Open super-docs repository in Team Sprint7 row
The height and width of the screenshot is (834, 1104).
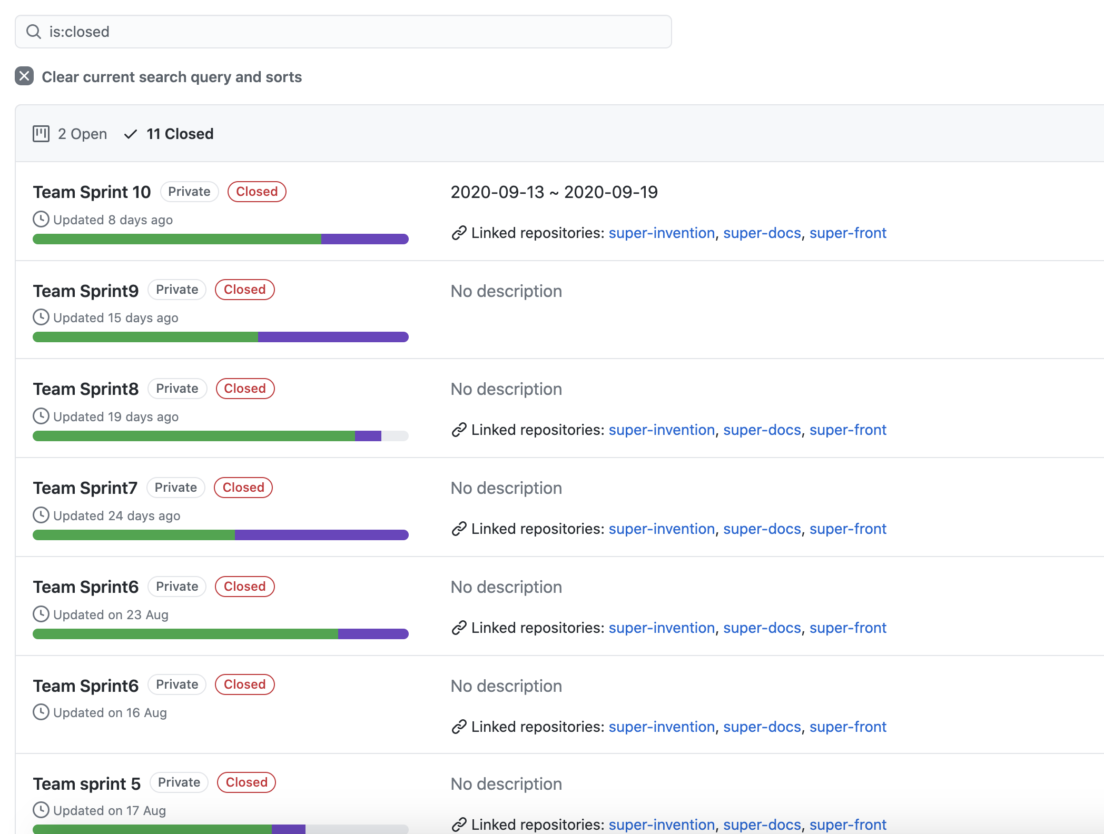(762, 529)
